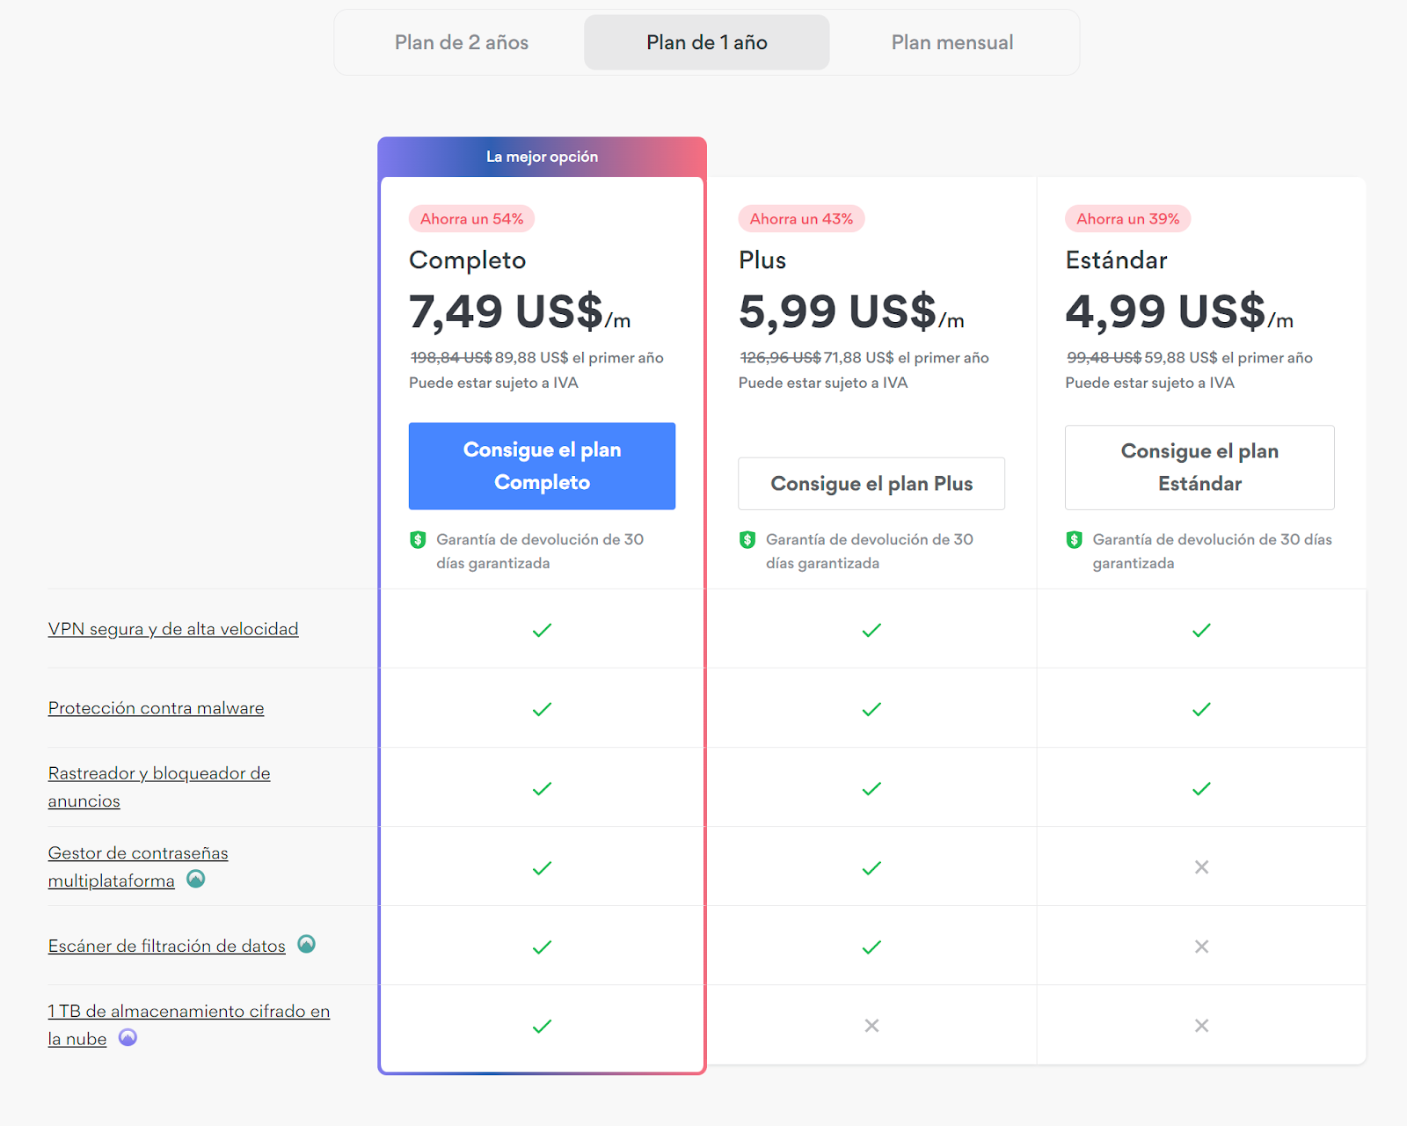The height and width of the screenshot is (1126, 1407).
Task: Click the Completo plan title
Action: tap(468, 260)
